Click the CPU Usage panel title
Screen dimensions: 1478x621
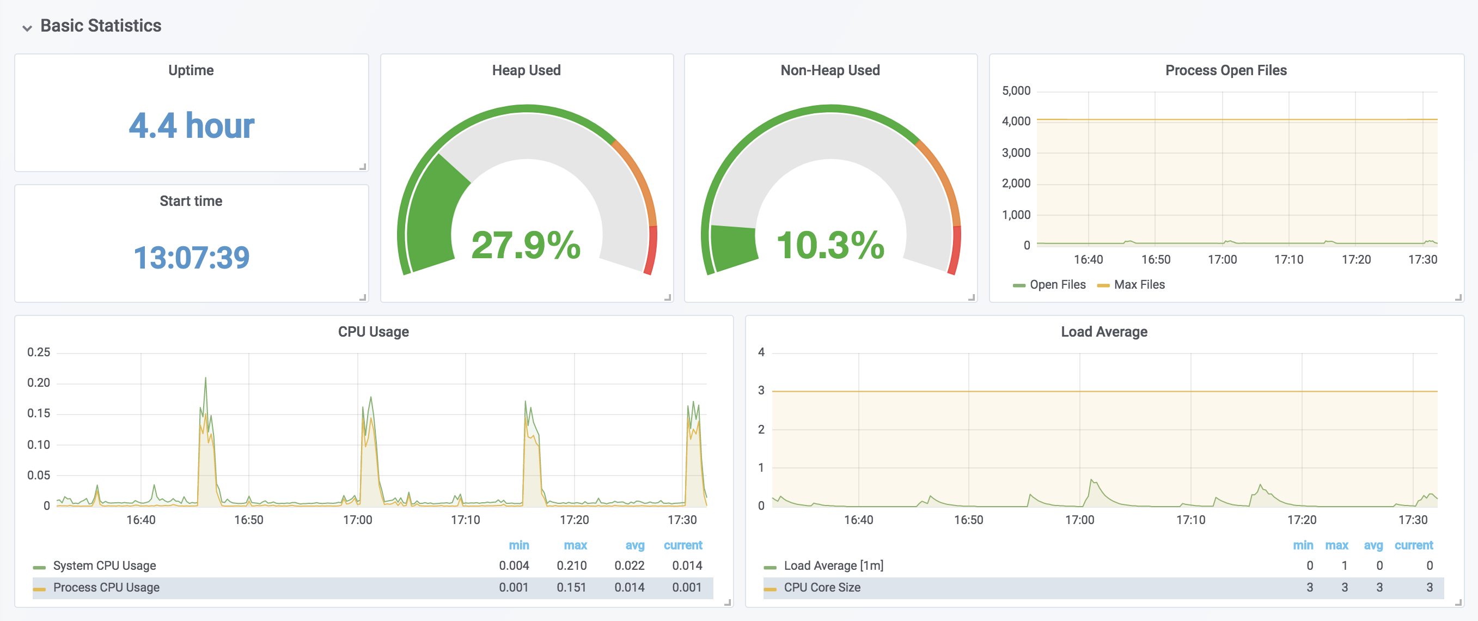tap(373, 332)
